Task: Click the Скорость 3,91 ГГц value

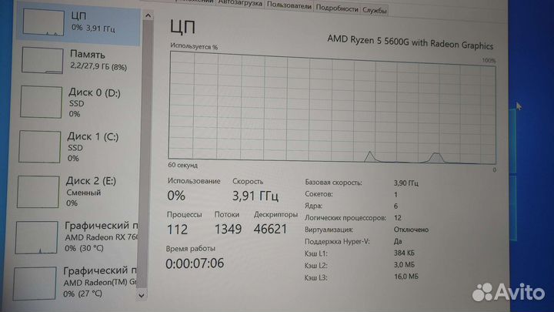Action: coord(253,196)
